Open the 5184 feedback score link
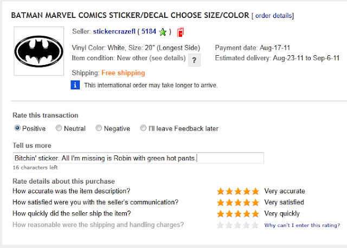This screenshot has height=248, width=347. (149, 31)
